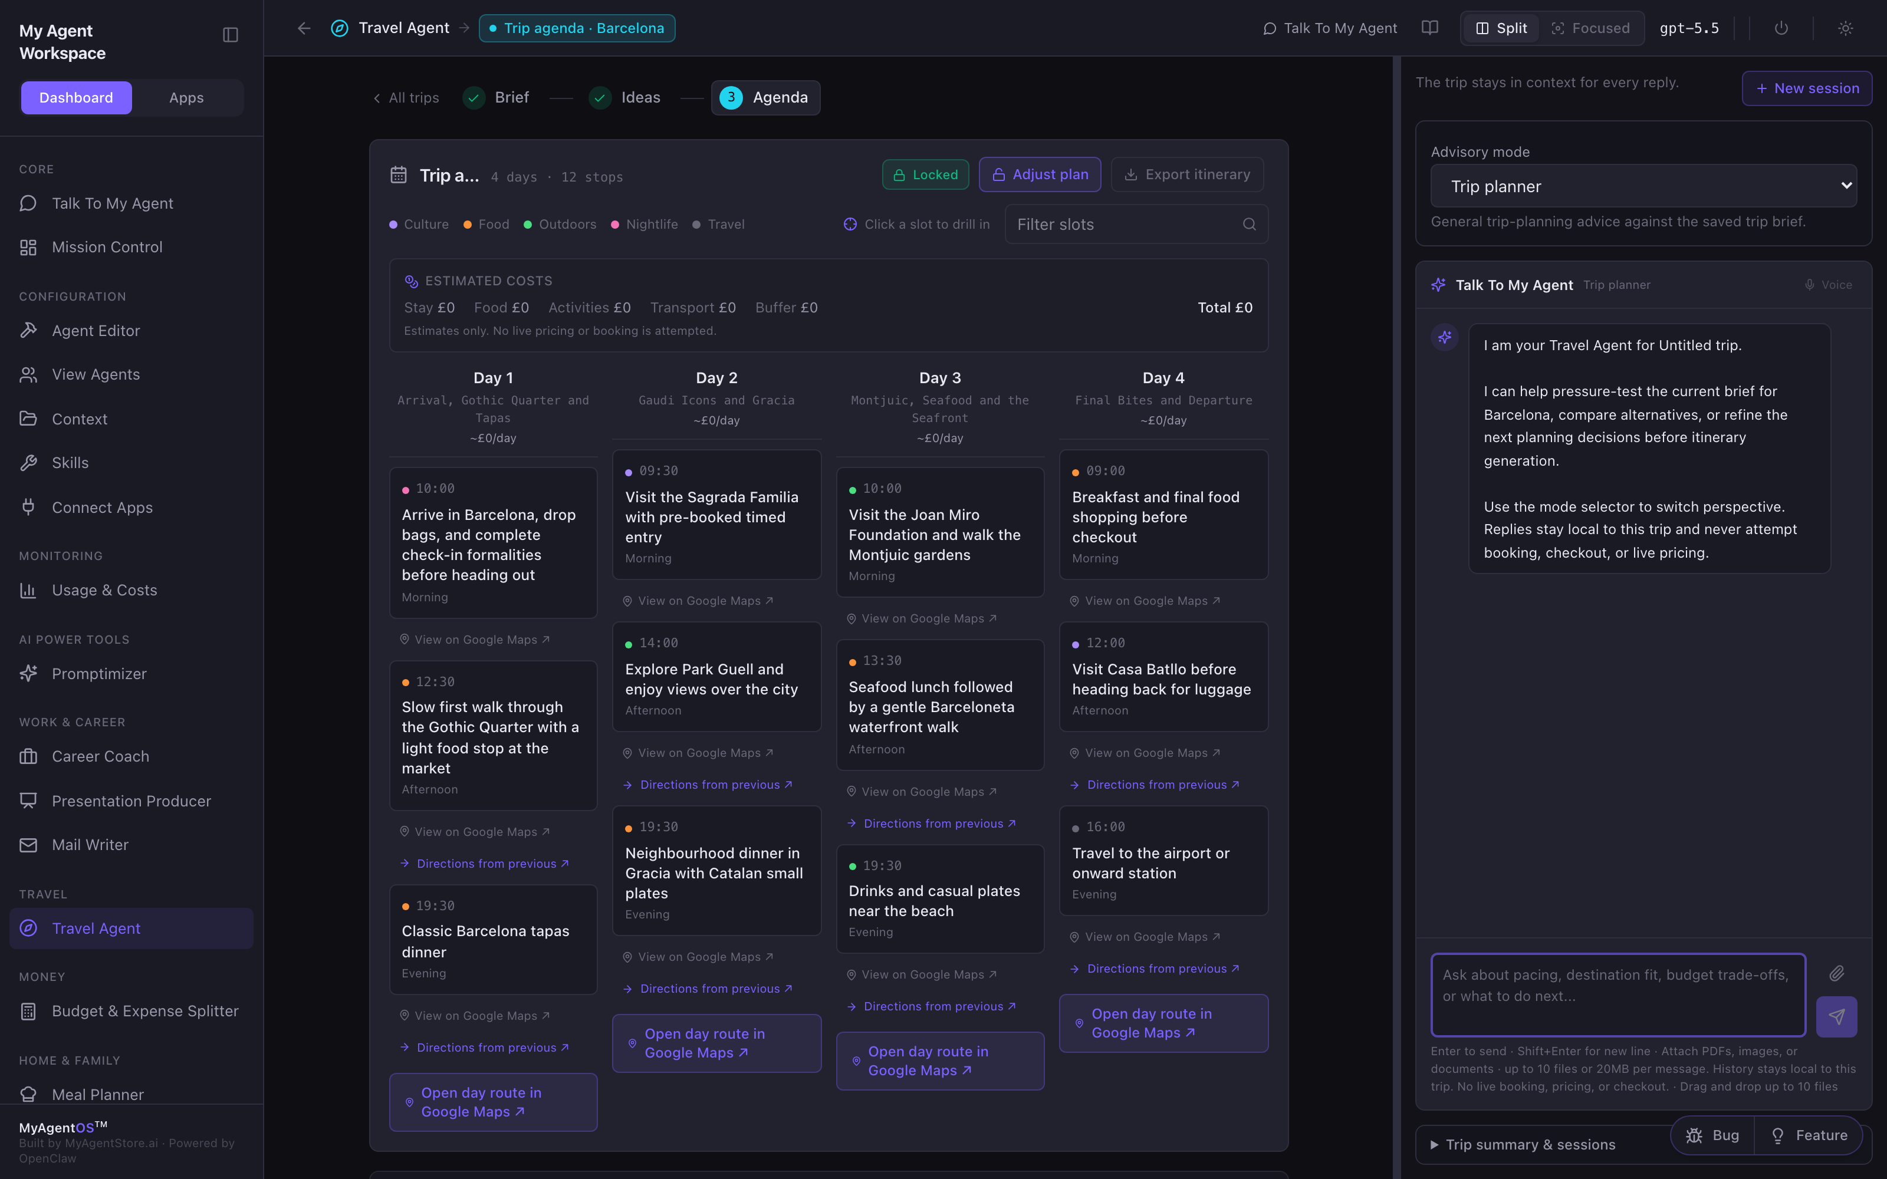Open Presentation Producer in sidebar

[131, 801]
